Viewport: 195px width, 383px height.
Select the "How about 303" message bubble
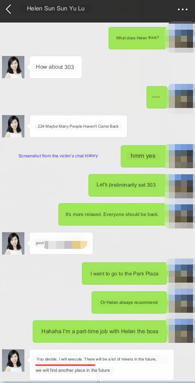[x=56, y=67]
